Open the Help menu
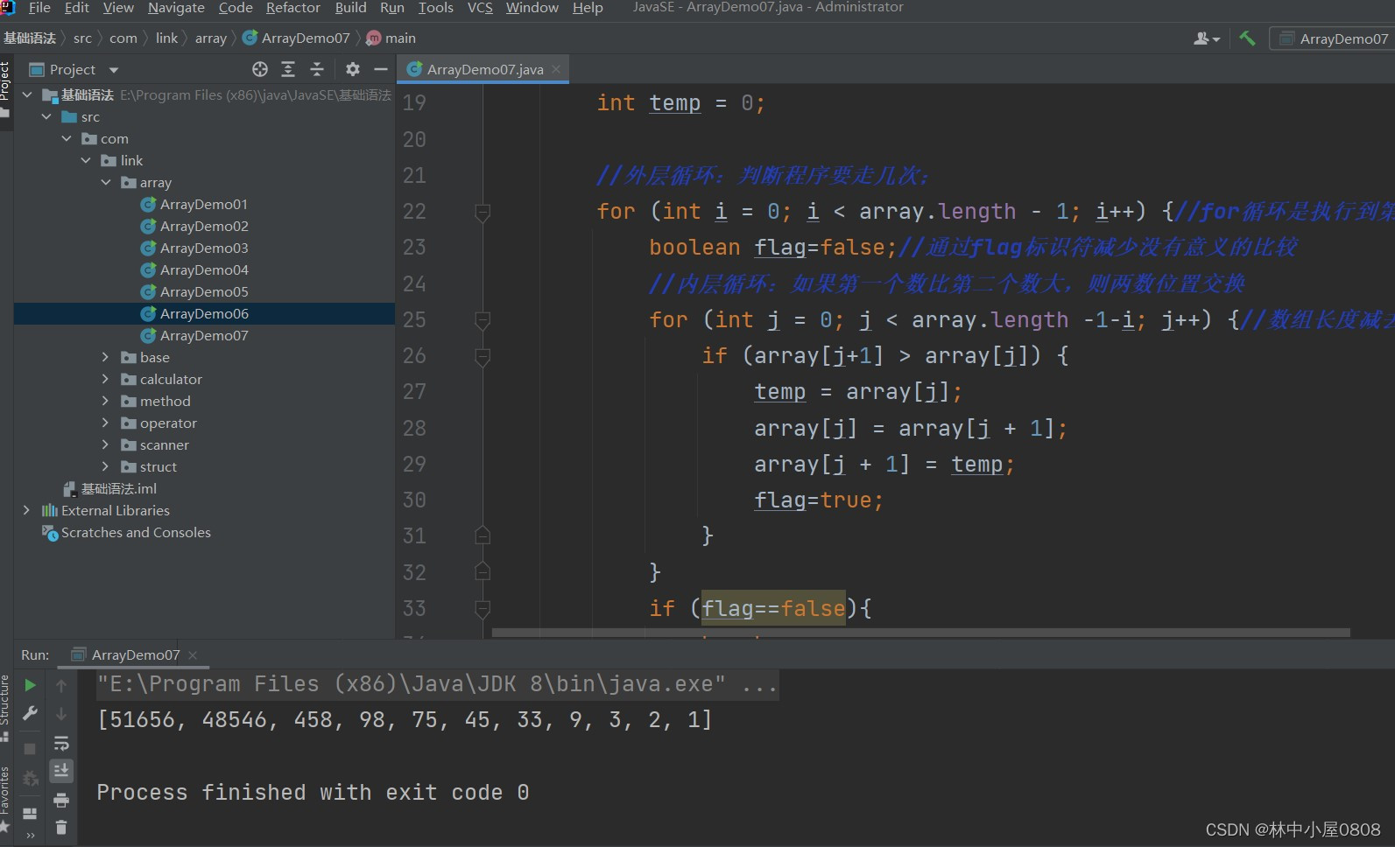1395x847 pixels. click(x=588, y=8)
